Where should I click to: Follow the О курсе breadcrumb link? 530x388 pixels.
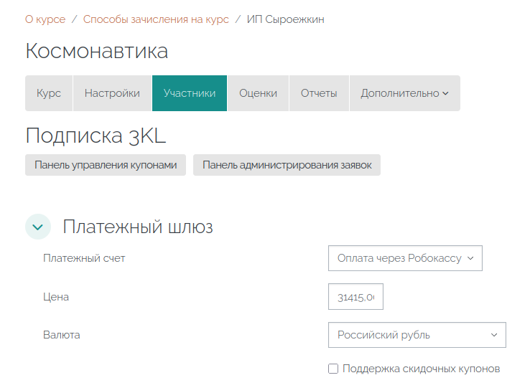coord(45,19)
